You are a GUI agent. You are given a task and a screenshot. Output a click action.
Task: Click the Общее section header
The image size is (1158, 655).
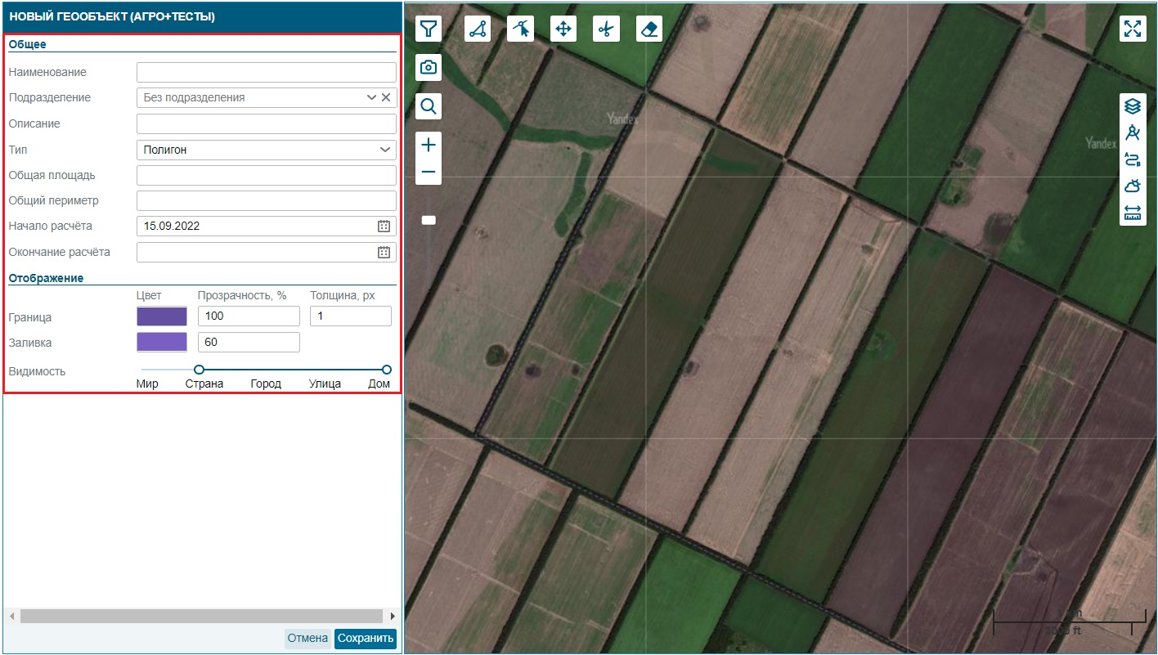pyautogui.click(x=28, y=44)
